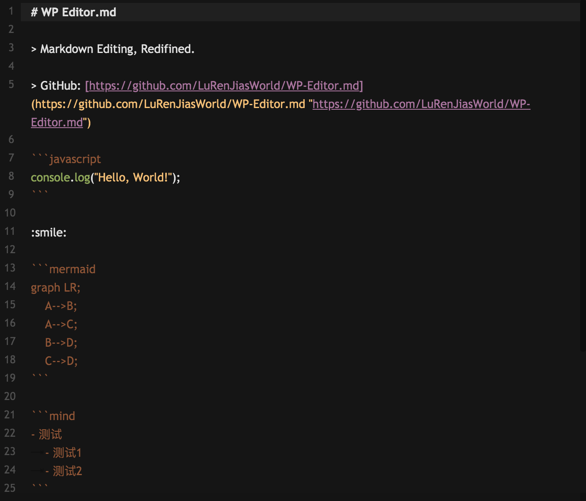The height and width of the screenshot is (501, 586).
Task: Click the string "Hello, World!"
Action: tap(133, 178)
